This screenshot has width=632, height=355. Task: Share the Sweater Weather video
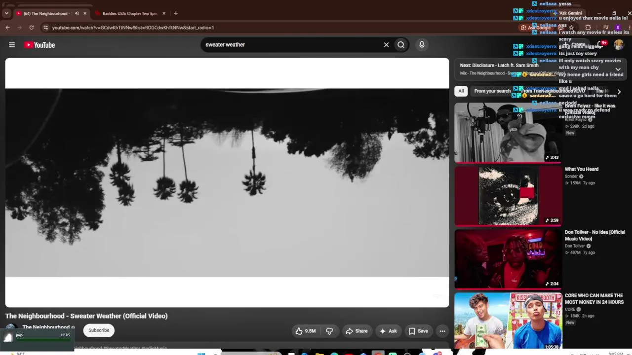tap(356, 331)
